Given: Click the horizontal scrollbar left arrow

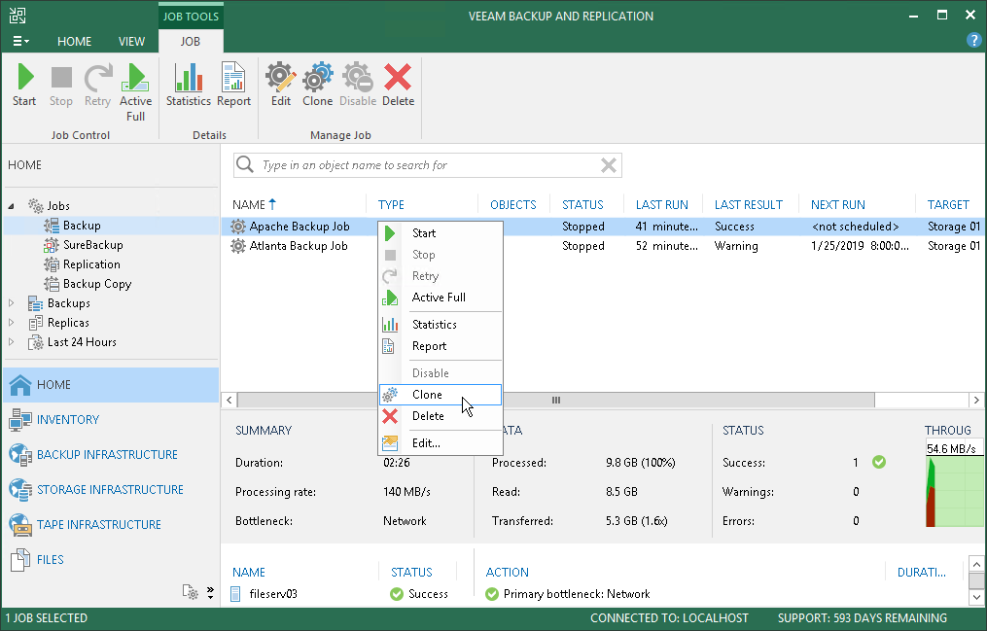Looking at the screenshot, I should [x=229, y=401].
